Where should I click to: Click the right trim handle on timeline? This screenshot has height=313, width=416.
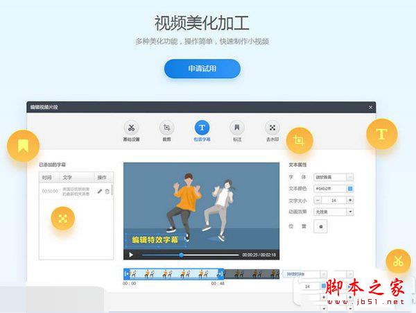pos(220,273)
